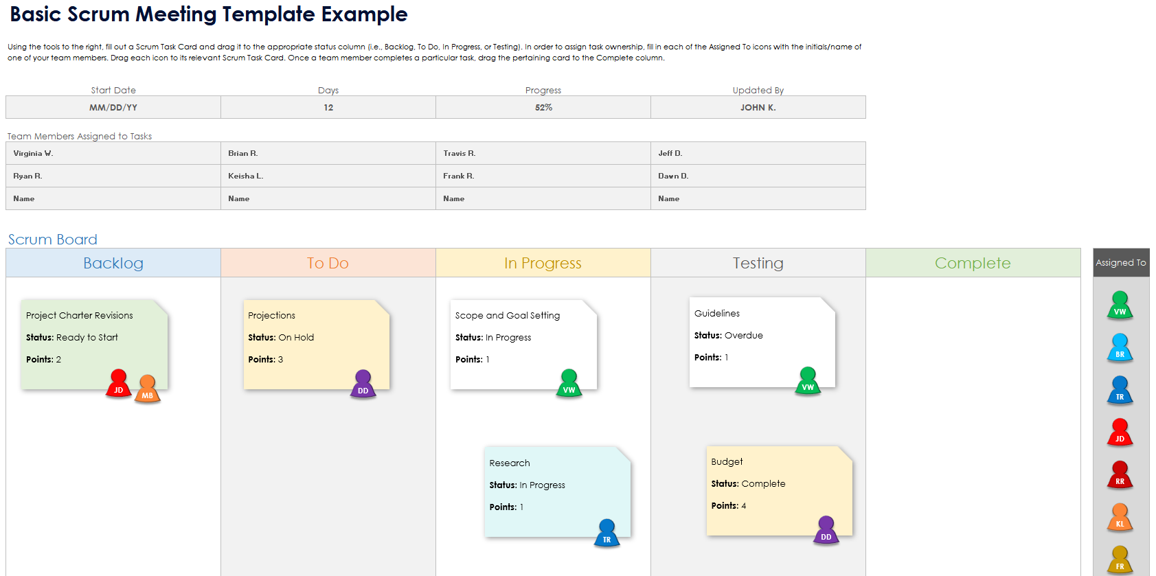The width and height of the screenshot is (1156, 576).
Task: Click the Testing column header
Action: click(x=758, y=263)
